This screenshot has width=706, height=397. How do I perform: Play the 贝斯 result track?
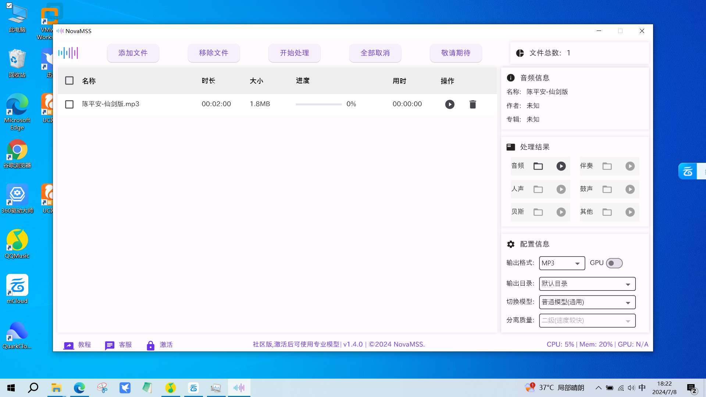(x=561, y=212)
